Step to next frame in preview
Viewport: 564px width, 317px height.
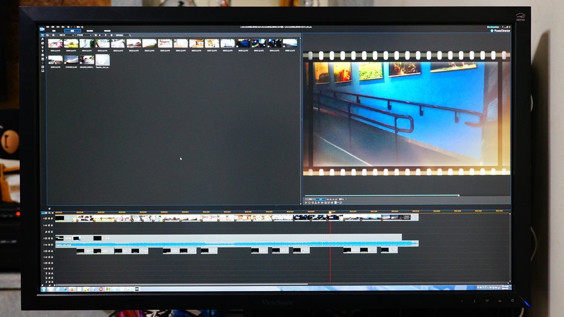(x=319, y=203)
